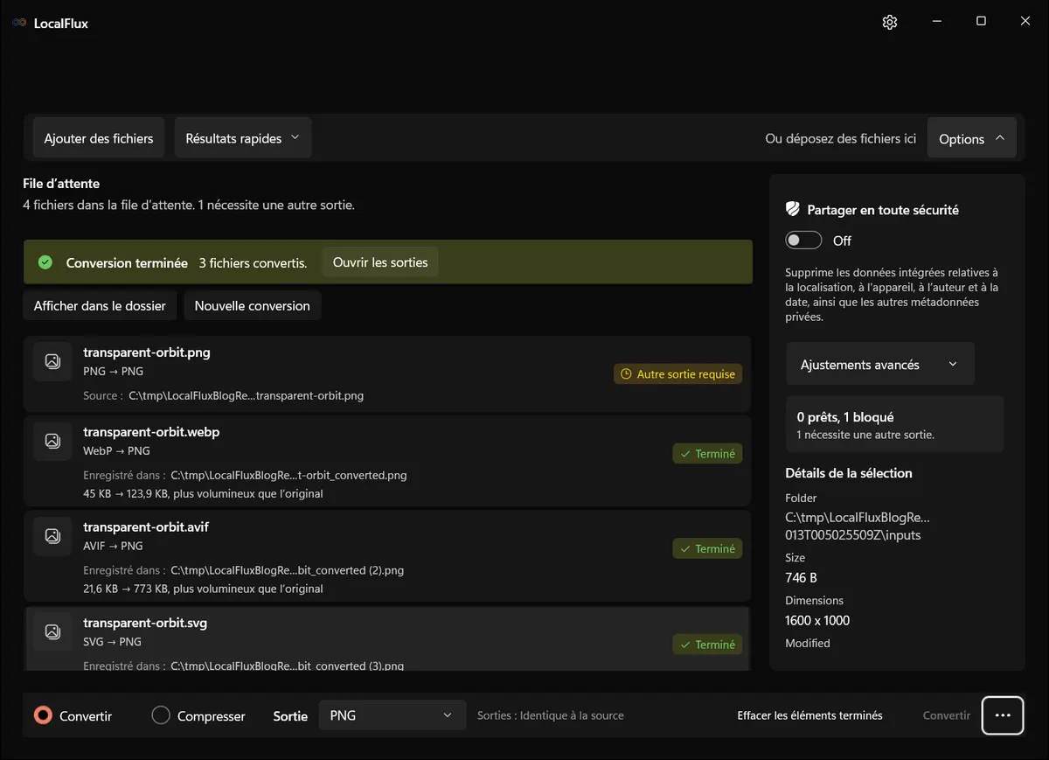Click image icon for transparent-orbit.png
This screenshot has width=1049, height=760.
tap(52, 361)
